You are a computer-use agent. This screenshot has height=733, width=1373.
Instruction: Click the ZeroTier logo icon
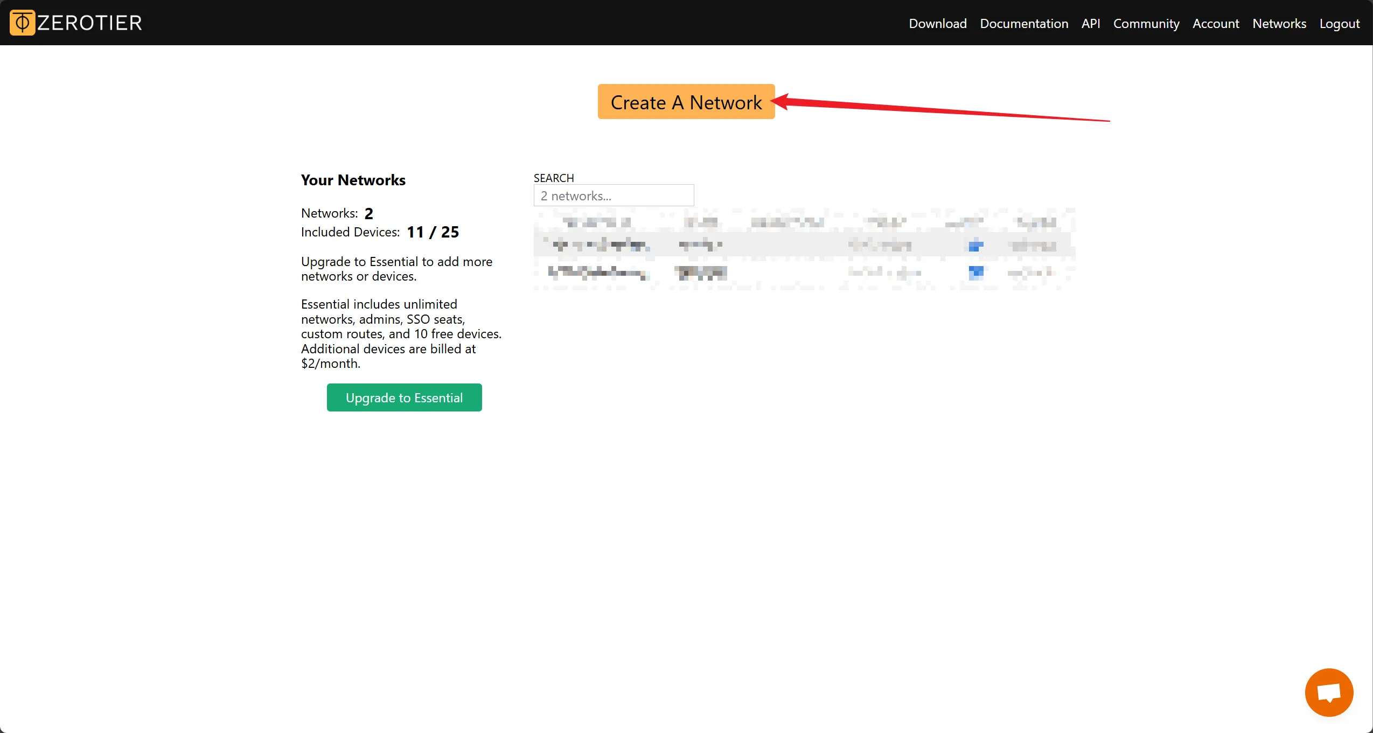(22, 23)
